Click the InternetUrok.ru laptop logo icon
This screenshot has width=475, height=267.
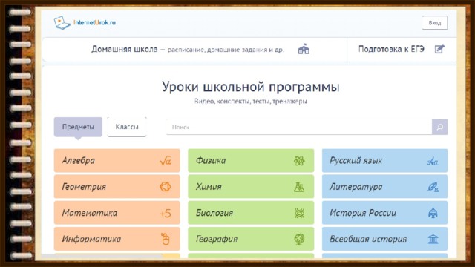(x=62, y=23)
